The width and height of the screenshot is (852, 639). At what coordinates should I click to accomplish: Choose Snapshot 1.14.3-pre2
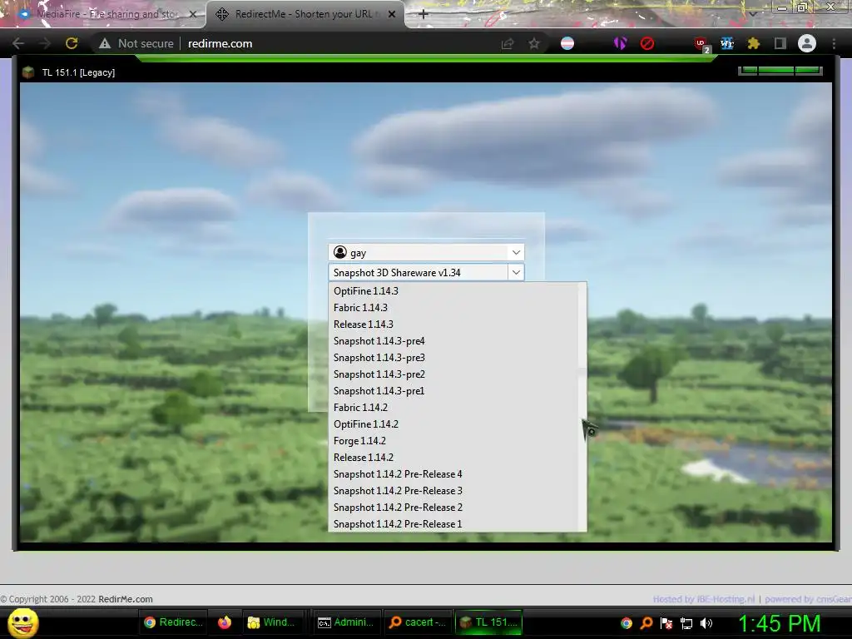click(453, 374)
